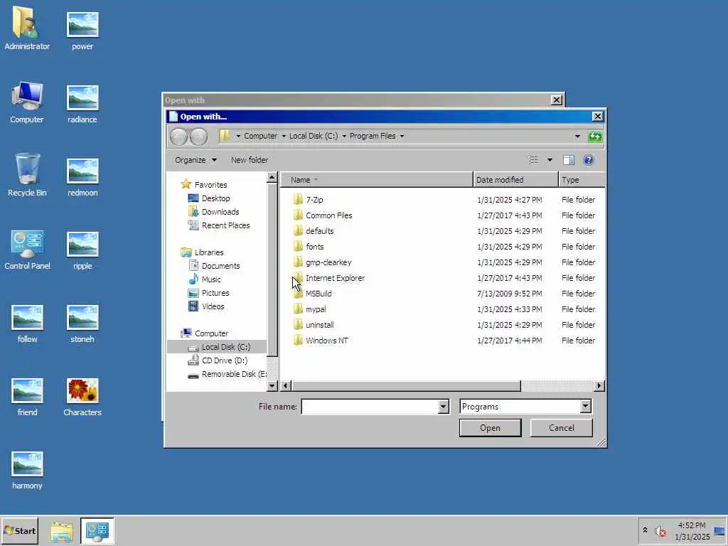
Task: Toggle the preview pane icon
Action: (568, 160)
